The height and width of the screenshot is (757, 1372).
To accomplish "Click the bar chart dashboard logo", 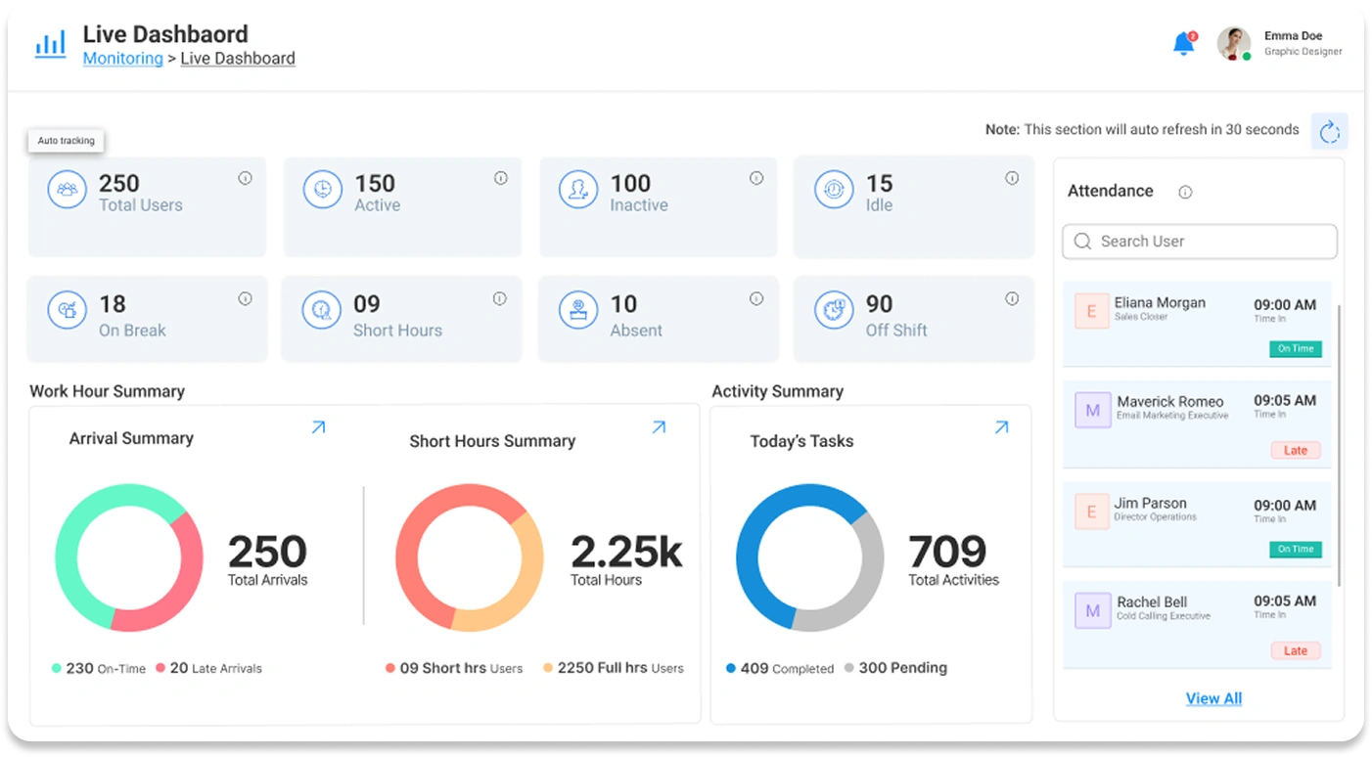I will click(x=51, y=44).
